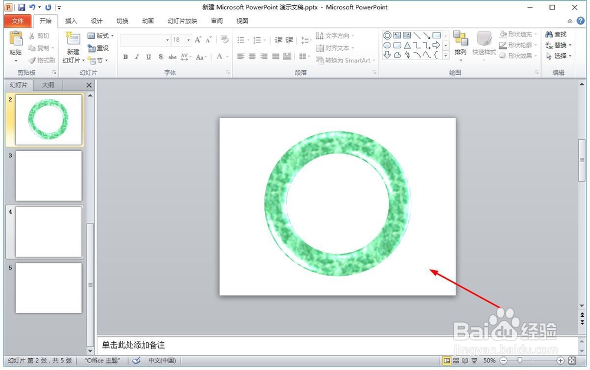Viewport: 590px width, 370px height.
Task: Switch to Slide Sorter view in status bar
Action: (x=455, y=361)
